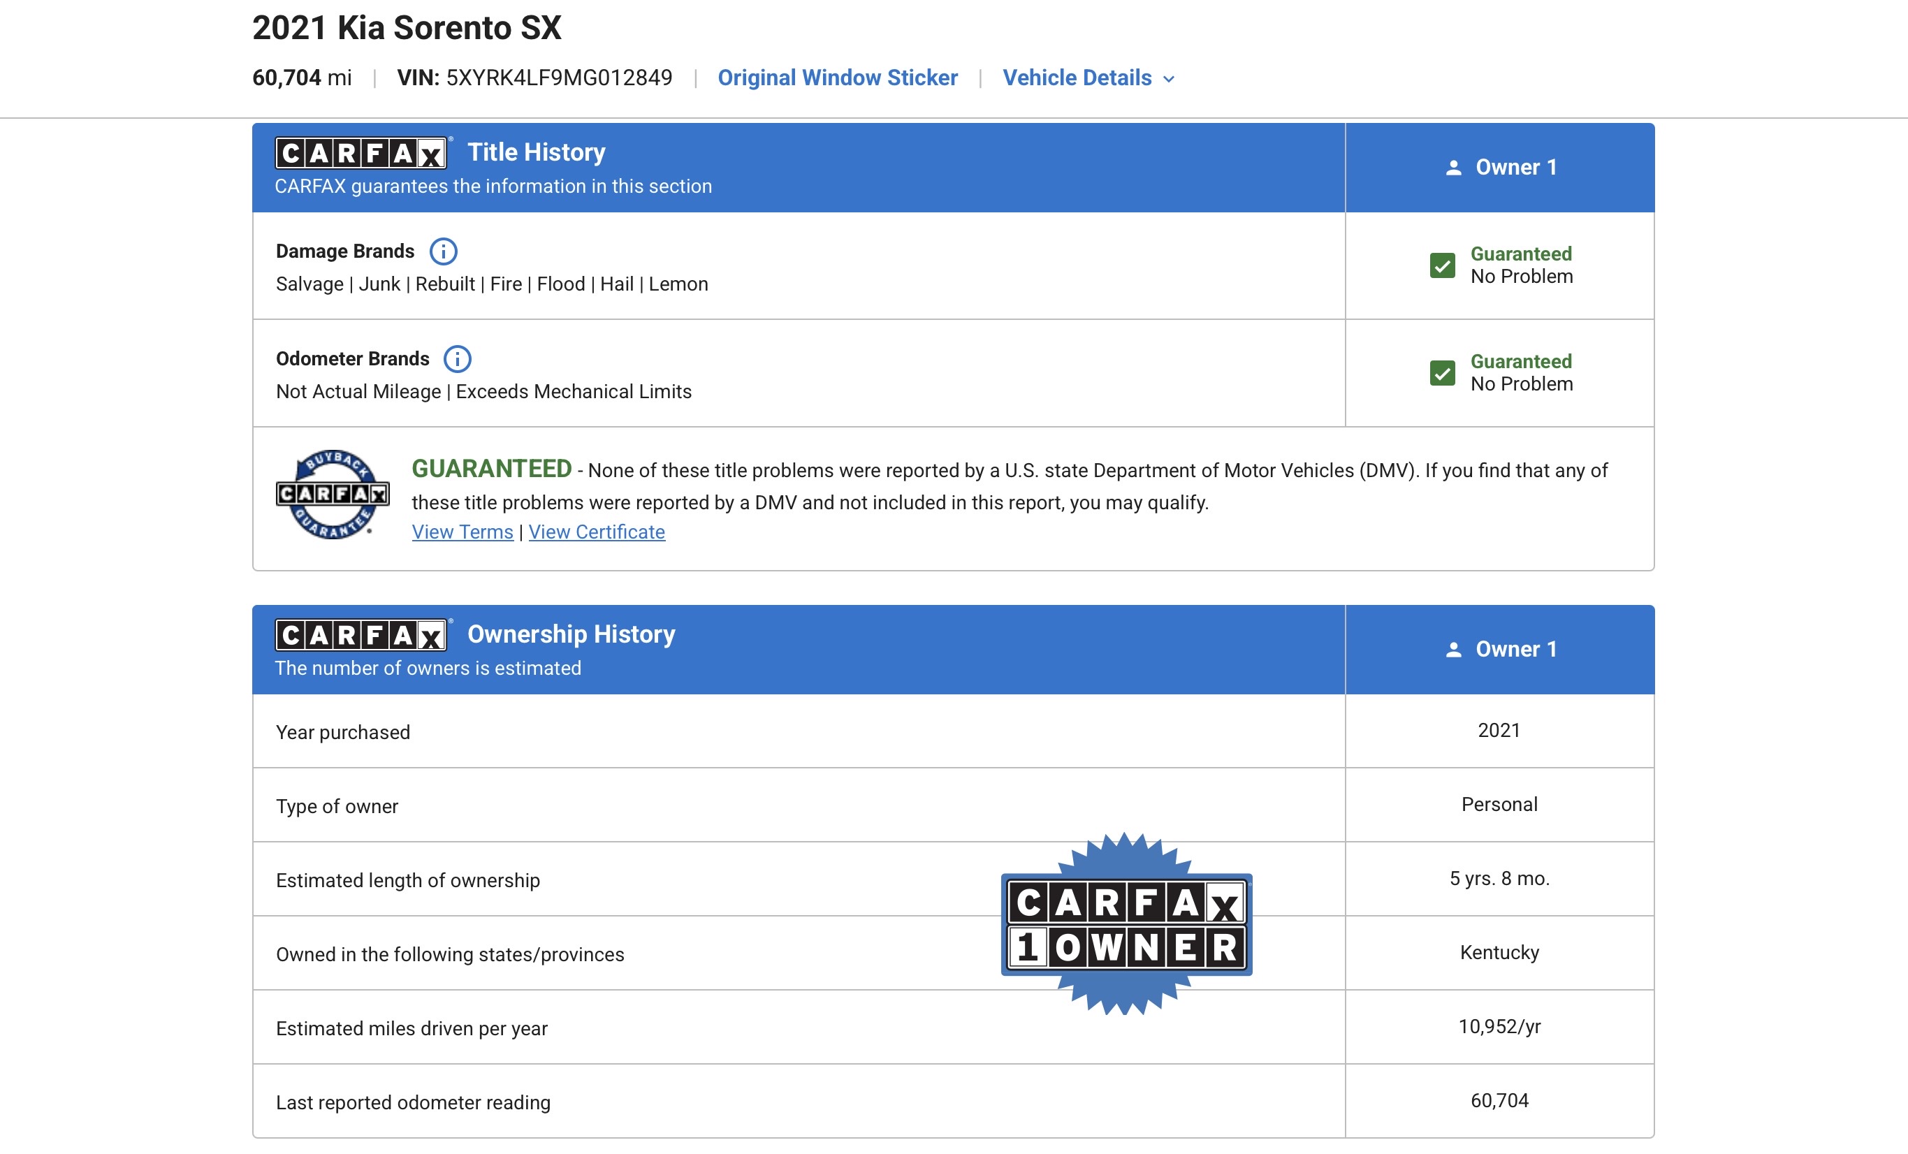Click the 60,704 odometer value in table
The width and height of the screenshot is (1908, 1154).
click(x=1499, y=1100)
